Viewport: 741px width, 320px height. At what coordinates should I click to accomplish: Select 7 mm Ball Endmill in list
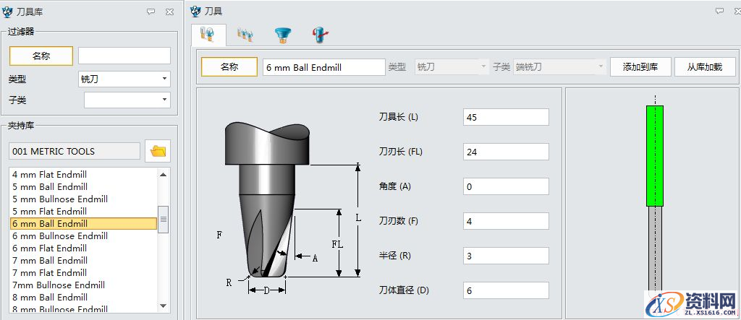tap(83, 261)
